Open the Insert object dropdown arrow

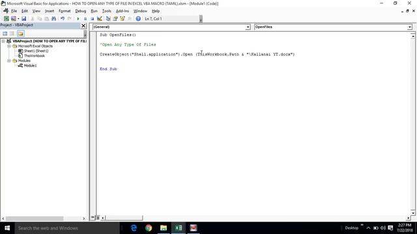(x=18, y=19)
